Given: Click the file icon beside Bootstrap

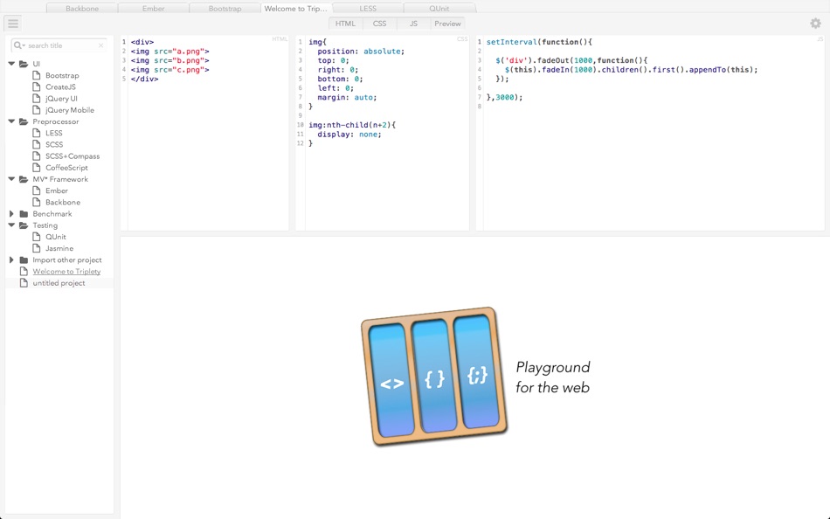Looking at the screenshot, I should click(x=36, y=75).
